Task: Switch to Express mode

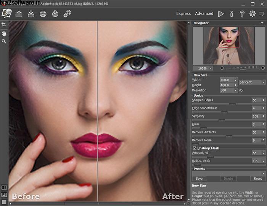Action: (x=183, y=14)
